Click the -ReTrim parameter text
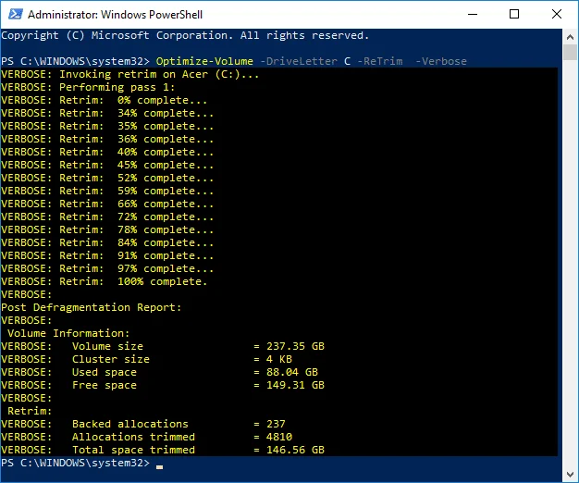Screen dimensions: 579x483 [x=379, y=61]
